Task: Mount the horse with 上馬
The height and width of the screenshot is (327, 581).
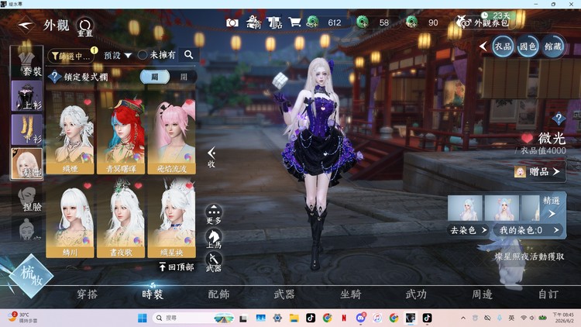Action: pyautogui.click(x=214, y=239)
